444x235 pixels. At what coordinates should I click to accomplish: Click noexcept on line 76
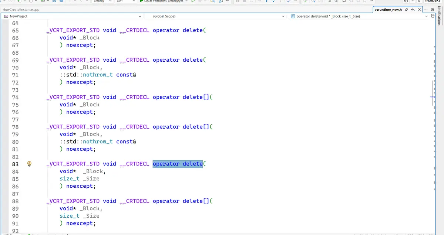pos(80,112)
